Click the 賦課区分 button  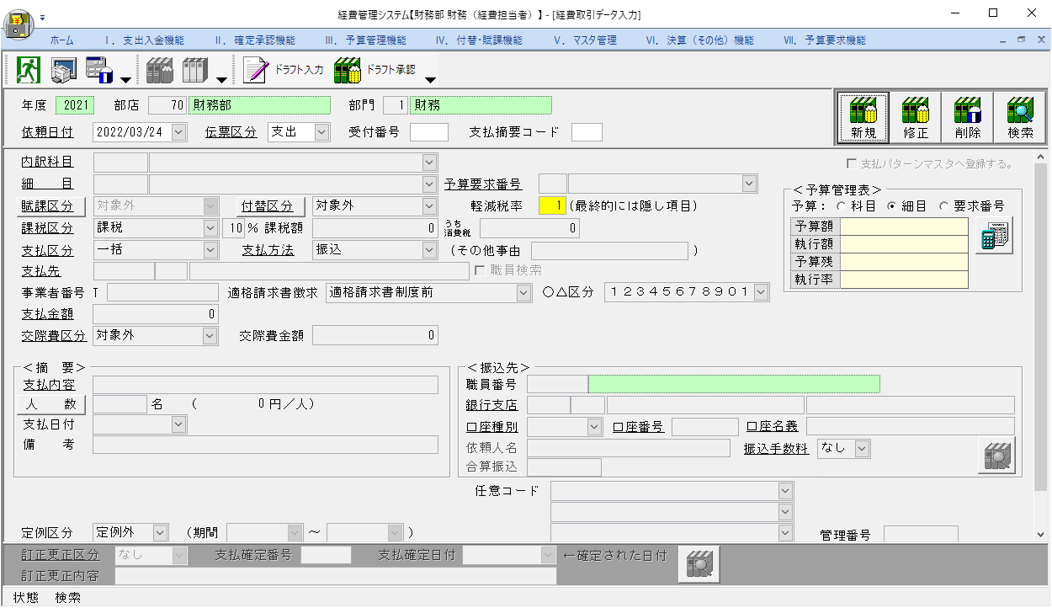53,205
